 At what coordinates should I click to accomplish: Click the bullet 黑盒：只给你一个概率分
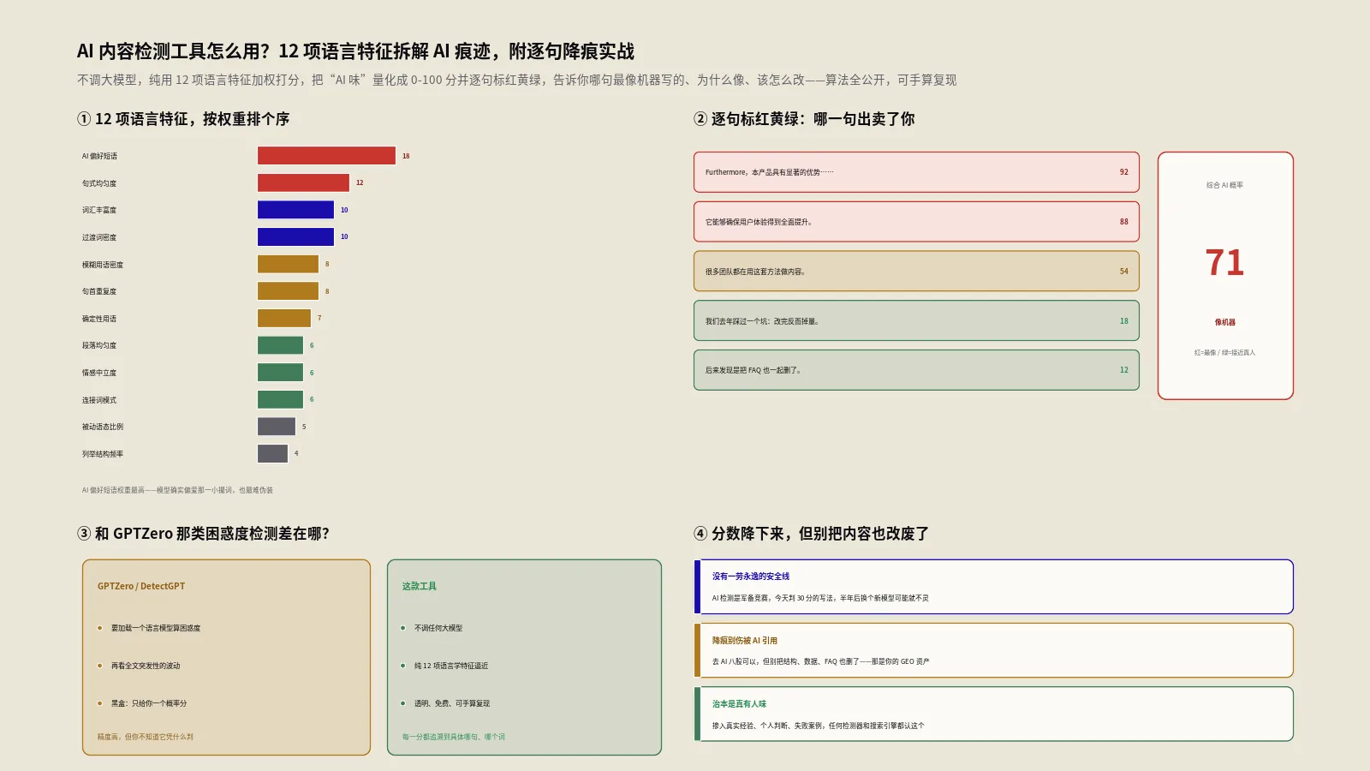pyautogui.click(x=149, y=703)
